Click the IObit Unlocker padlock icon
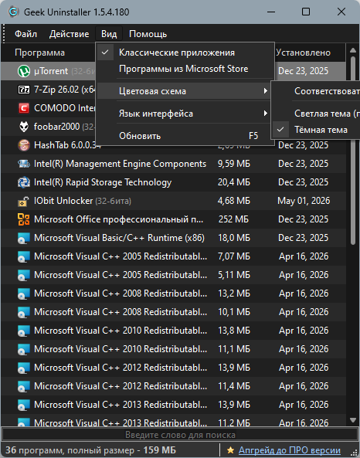 click(x=24, y=201)
